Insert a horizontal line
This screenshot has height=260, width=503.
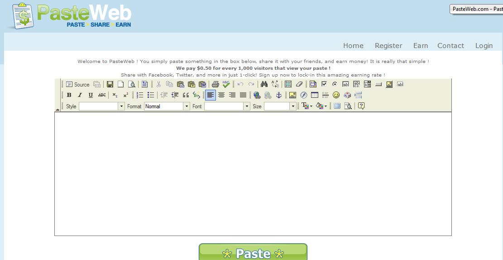pos(325,95)
